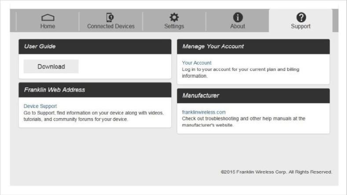Click the Support question mark icon

pyautogui.click(x=301, y=17)
